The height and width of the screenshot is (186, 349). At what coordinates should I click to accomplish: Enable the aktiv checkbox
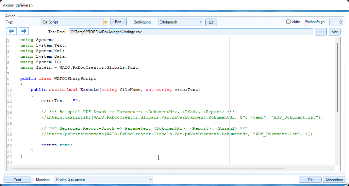[288, 22]
